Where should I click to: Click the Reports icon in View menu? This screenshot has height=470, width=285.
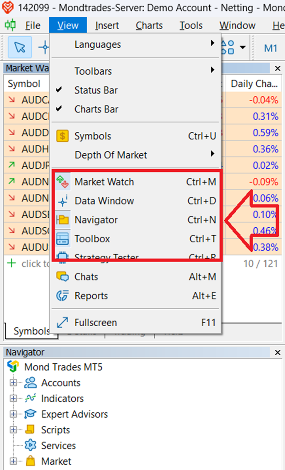tap(62, 296)
